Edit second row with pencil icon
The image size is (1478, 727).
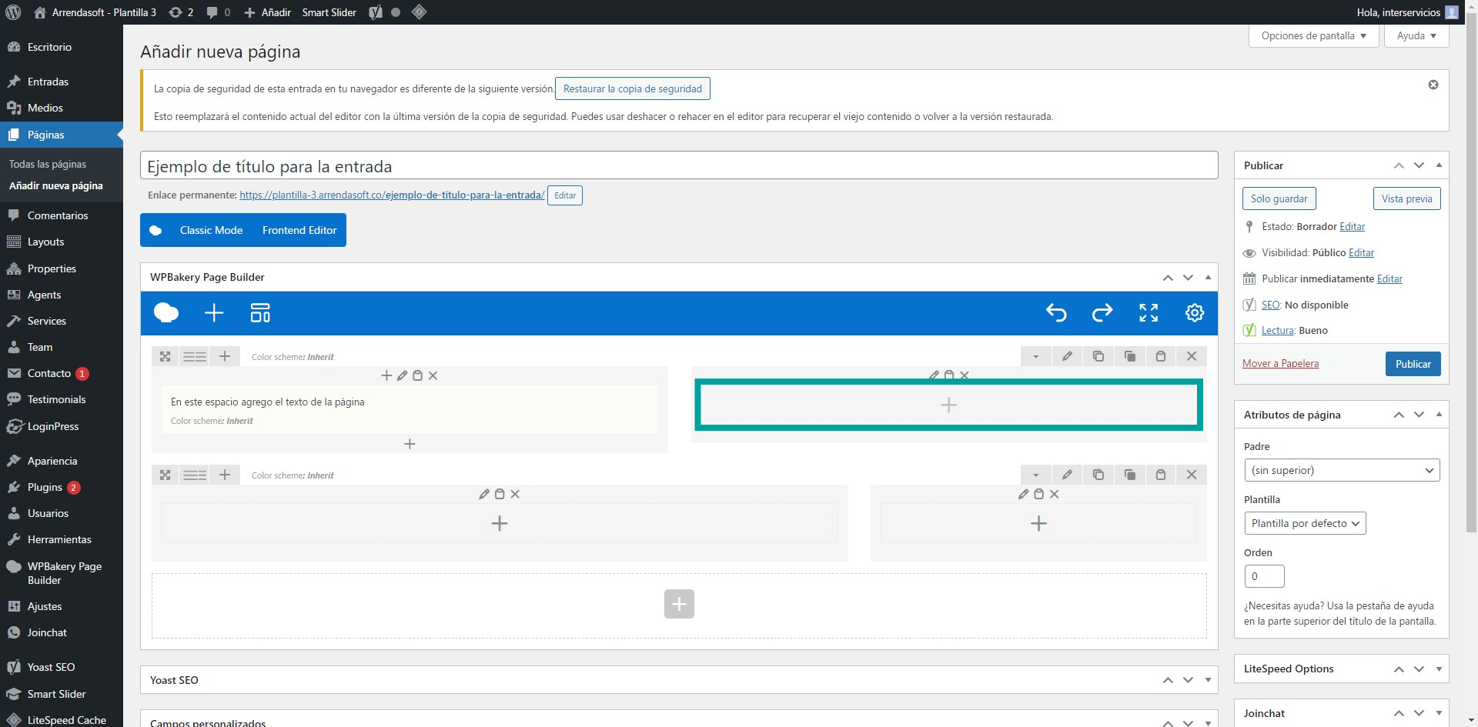point(1067,475)
